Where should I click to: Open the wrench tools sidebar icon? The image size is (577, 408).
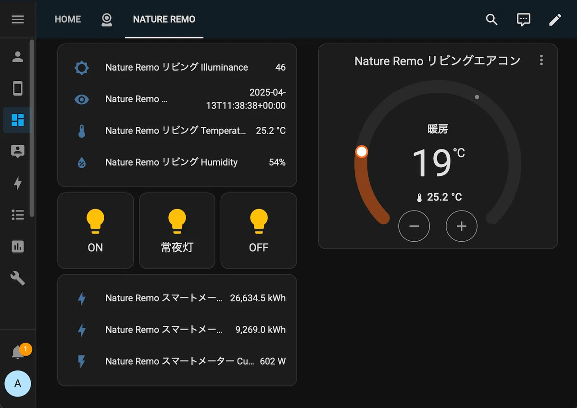point(18,278)
